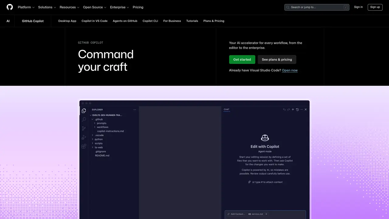Remove the service.md context chip

[x=266, y=214]
